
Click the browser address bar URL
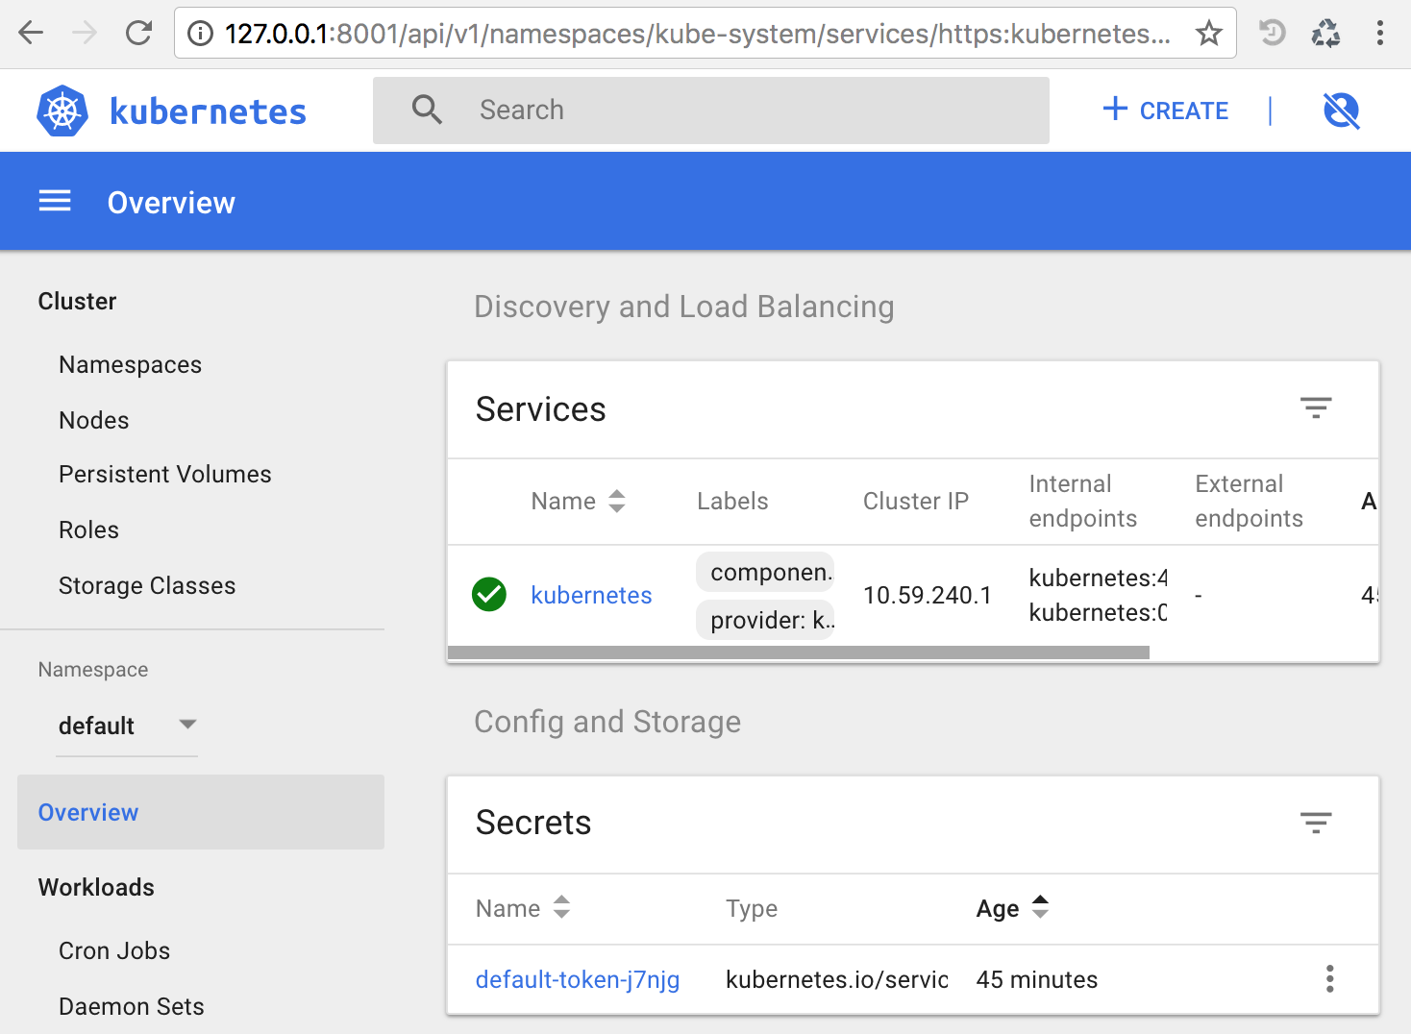click(x=697, y=34)
